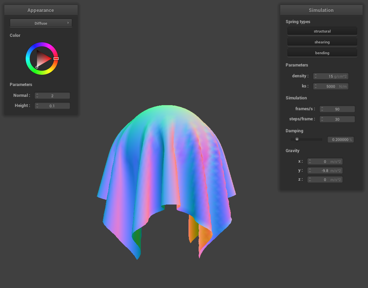Click the Damping slider handle
The image size is (368, 288).
(x=297, y=139)
